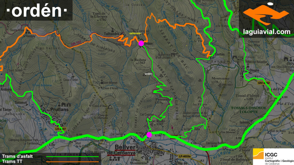Click the ·ordén· title banner
Image resolution: width=294 pixels, height=165 pixels.
pos(36,11)
